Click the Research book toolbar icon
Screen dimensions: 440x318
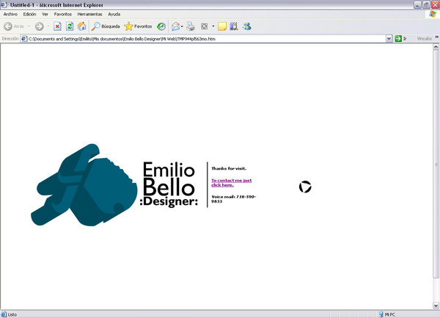[x=234, y=26]
